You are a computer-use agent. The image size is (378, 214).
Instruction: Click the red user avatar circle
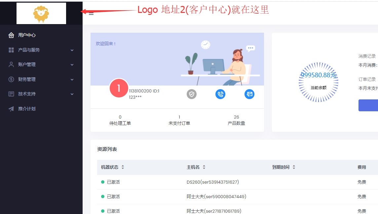click(x=119, y=88)
